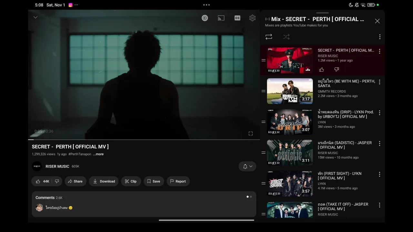Select the FIRST SIGHT - LYKN title text
413x232 pixels.
click(x=339, y=176)
